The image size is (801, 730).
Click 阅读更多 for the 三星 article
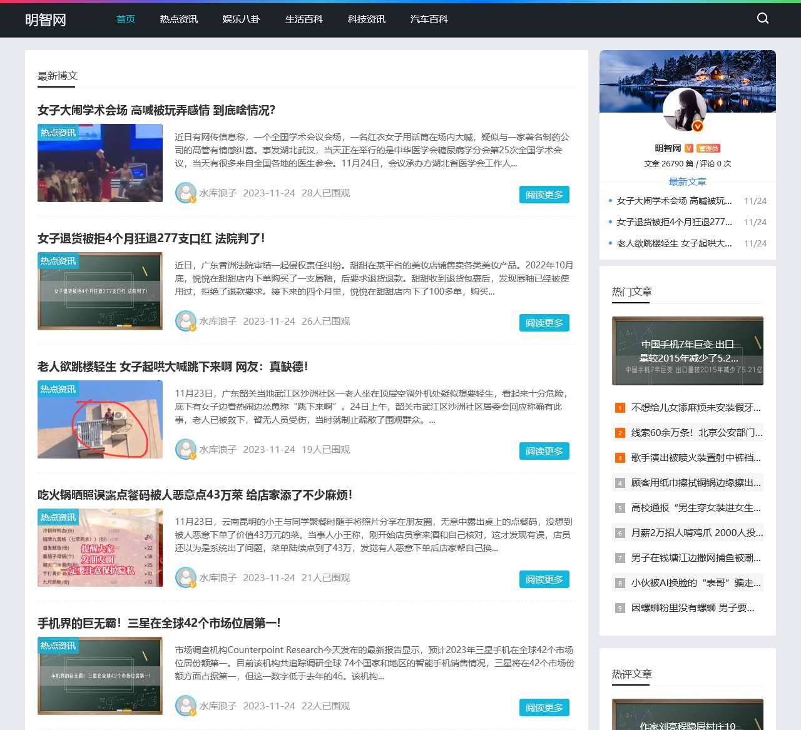coord(544,707)
